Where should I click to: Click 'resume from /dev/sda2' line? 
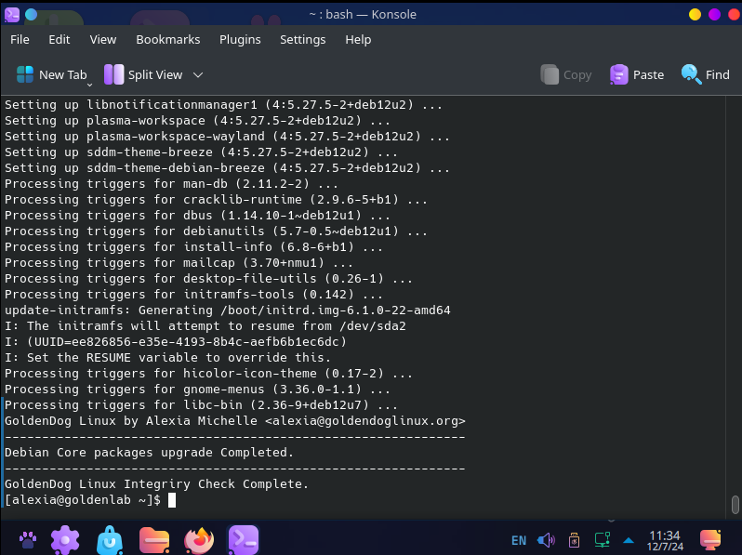(205, 326)
